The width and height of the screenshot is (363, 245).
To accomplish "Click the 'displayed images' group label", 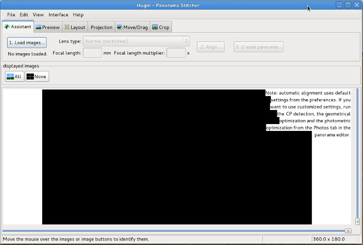I will click(21, 66).
